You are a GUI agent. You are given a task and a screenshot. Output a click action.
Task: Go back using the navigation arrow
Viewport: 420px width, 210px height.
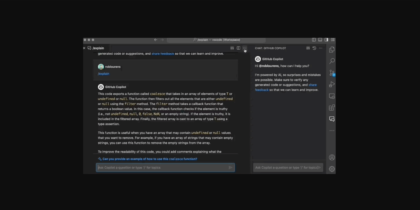click(x=156, y=40)
